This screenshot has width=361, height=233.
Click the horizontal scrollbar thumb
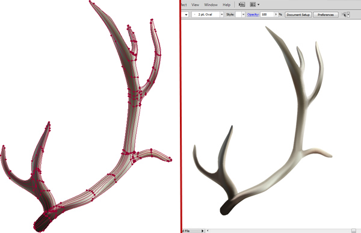pyautogui.click(x=354, y=231)
